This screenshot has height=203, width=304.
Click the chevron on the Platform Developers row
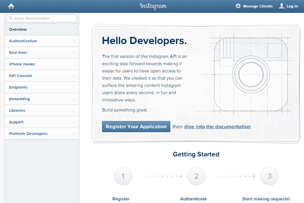[73, 134]
